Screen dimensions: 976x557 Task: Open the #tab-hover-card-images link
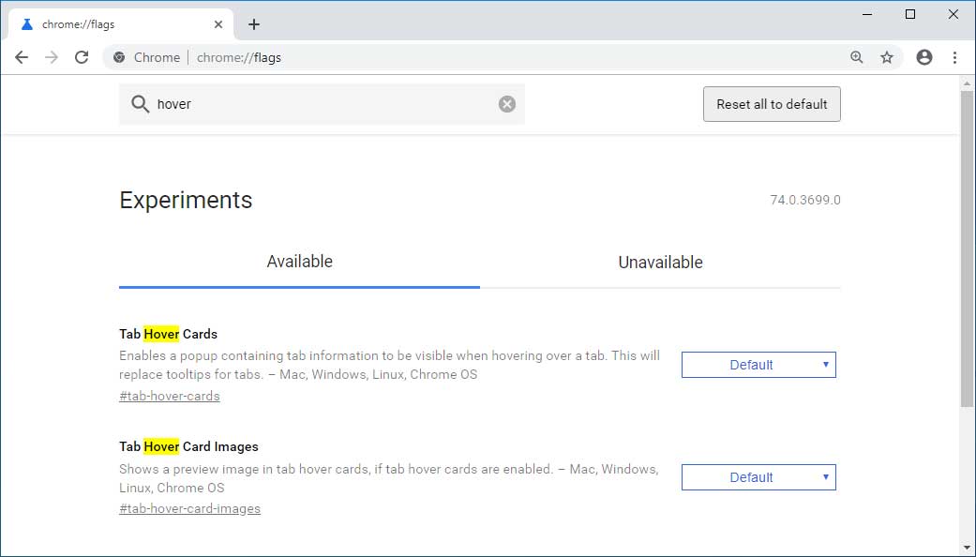pyautogui.click(x=189, y=508)
